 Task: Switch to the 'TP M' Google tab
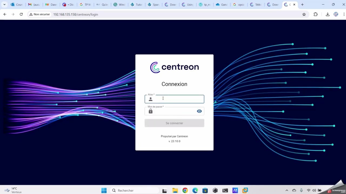coord(85,5)
